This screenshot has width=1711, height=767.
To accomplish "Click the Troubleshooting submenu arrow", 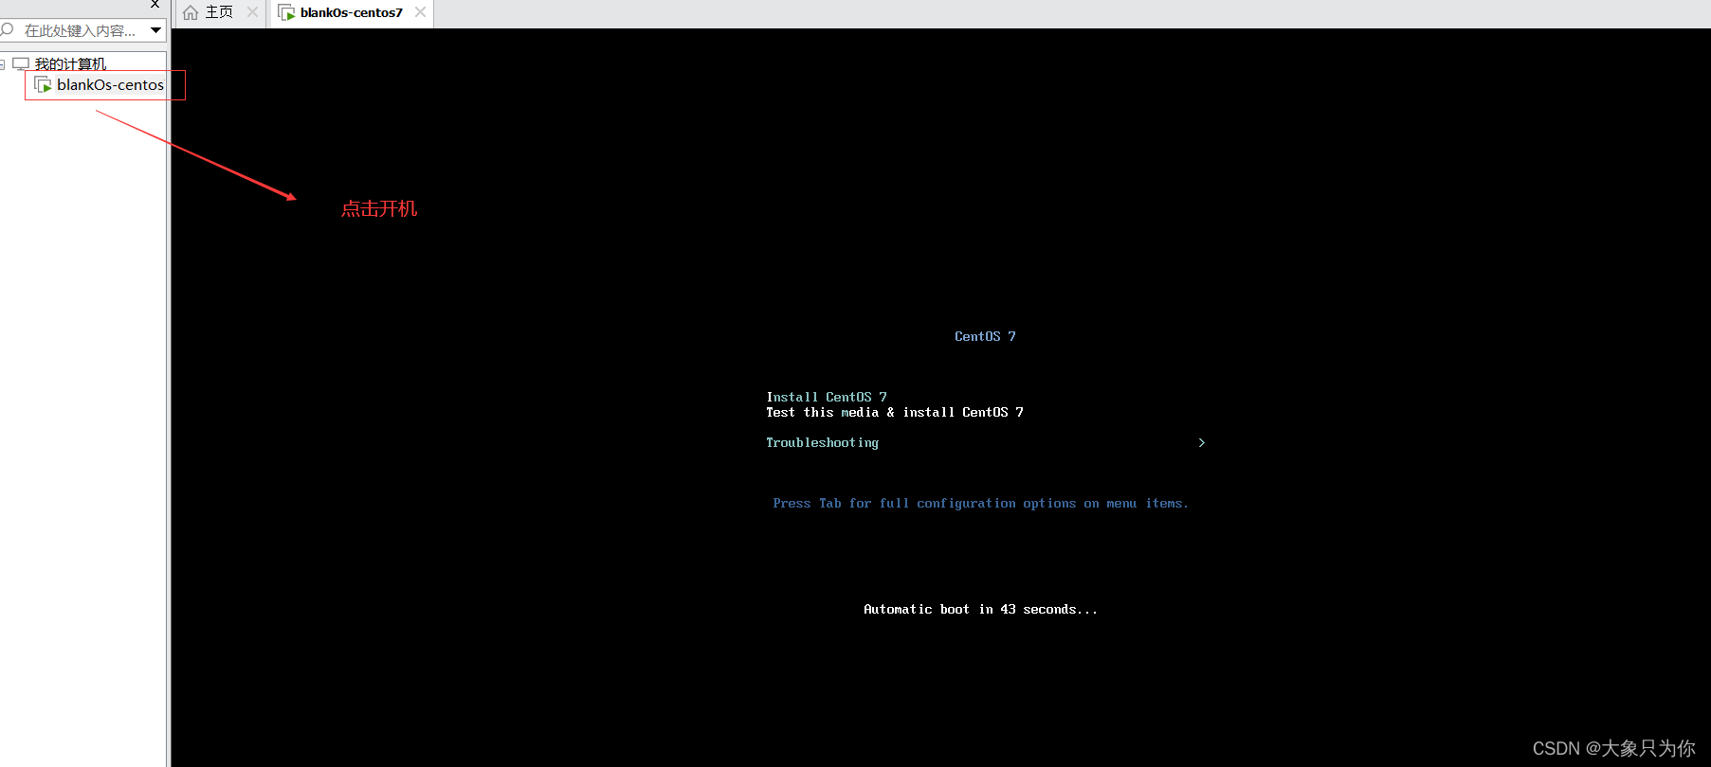I will coord(1201,442).
